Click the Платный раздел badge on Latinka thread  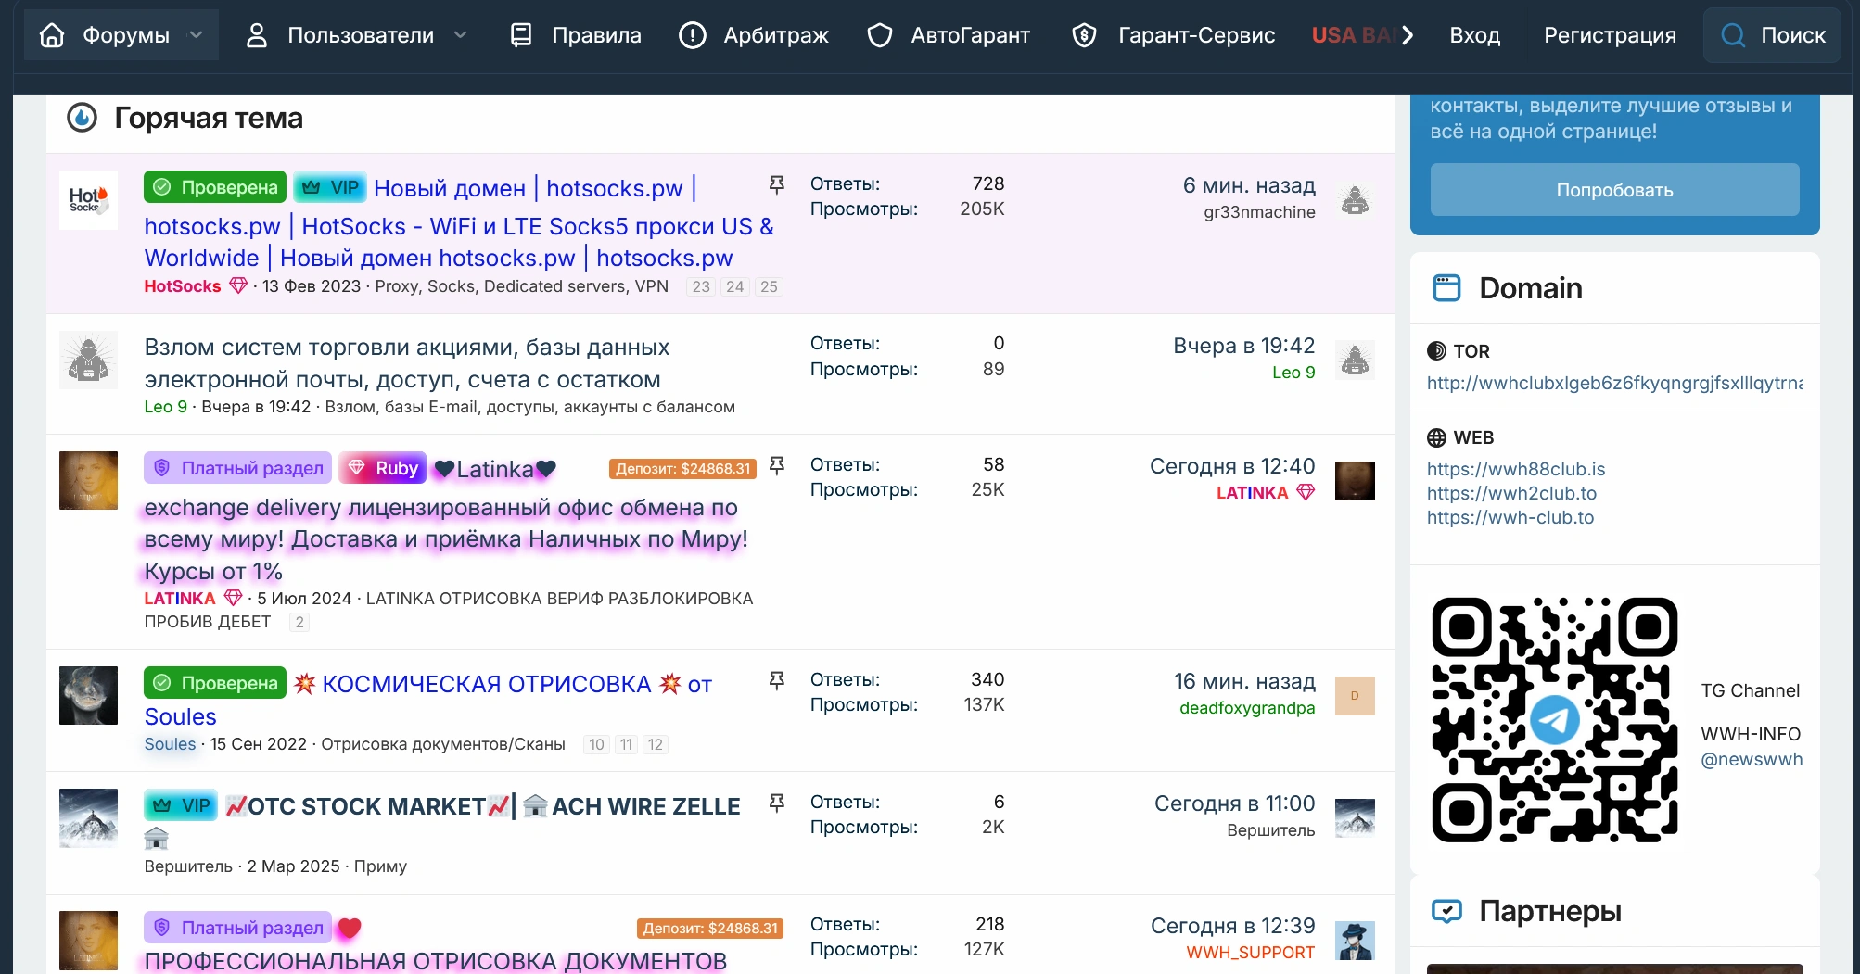(x=238, y=468)
